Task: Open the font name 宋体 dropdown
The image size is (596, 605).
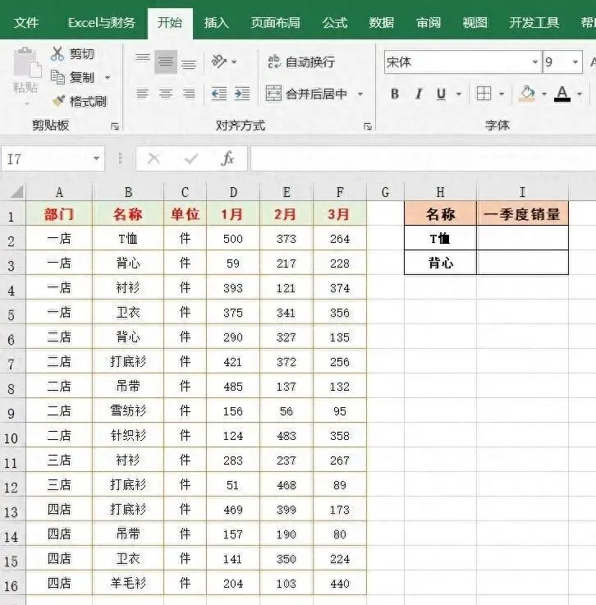Action: [535, 62]
